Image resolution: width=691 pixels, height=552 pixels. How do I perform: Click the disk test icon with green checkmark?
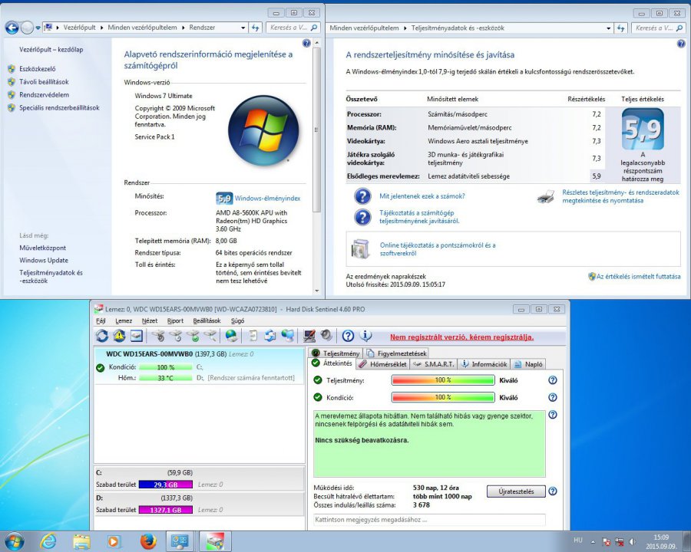point(193,337)
